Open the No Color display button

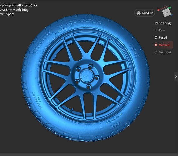[145, 13]
